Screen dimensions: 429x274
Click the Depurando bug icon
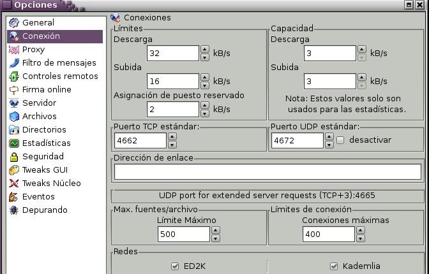[13, 210]
